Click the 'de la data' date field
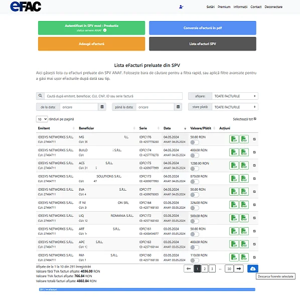Viewport: 300px width, 307px height. (x=79, y=107)
